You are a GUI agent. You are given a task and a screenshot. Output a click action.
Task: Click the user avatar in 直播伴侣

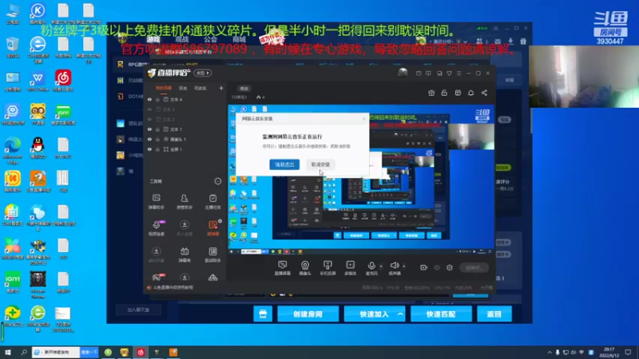[x=403, y=73]
